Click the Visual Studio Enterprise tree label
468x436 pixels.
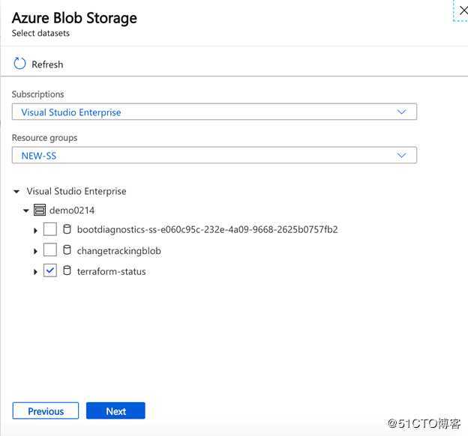coord(76,191)
